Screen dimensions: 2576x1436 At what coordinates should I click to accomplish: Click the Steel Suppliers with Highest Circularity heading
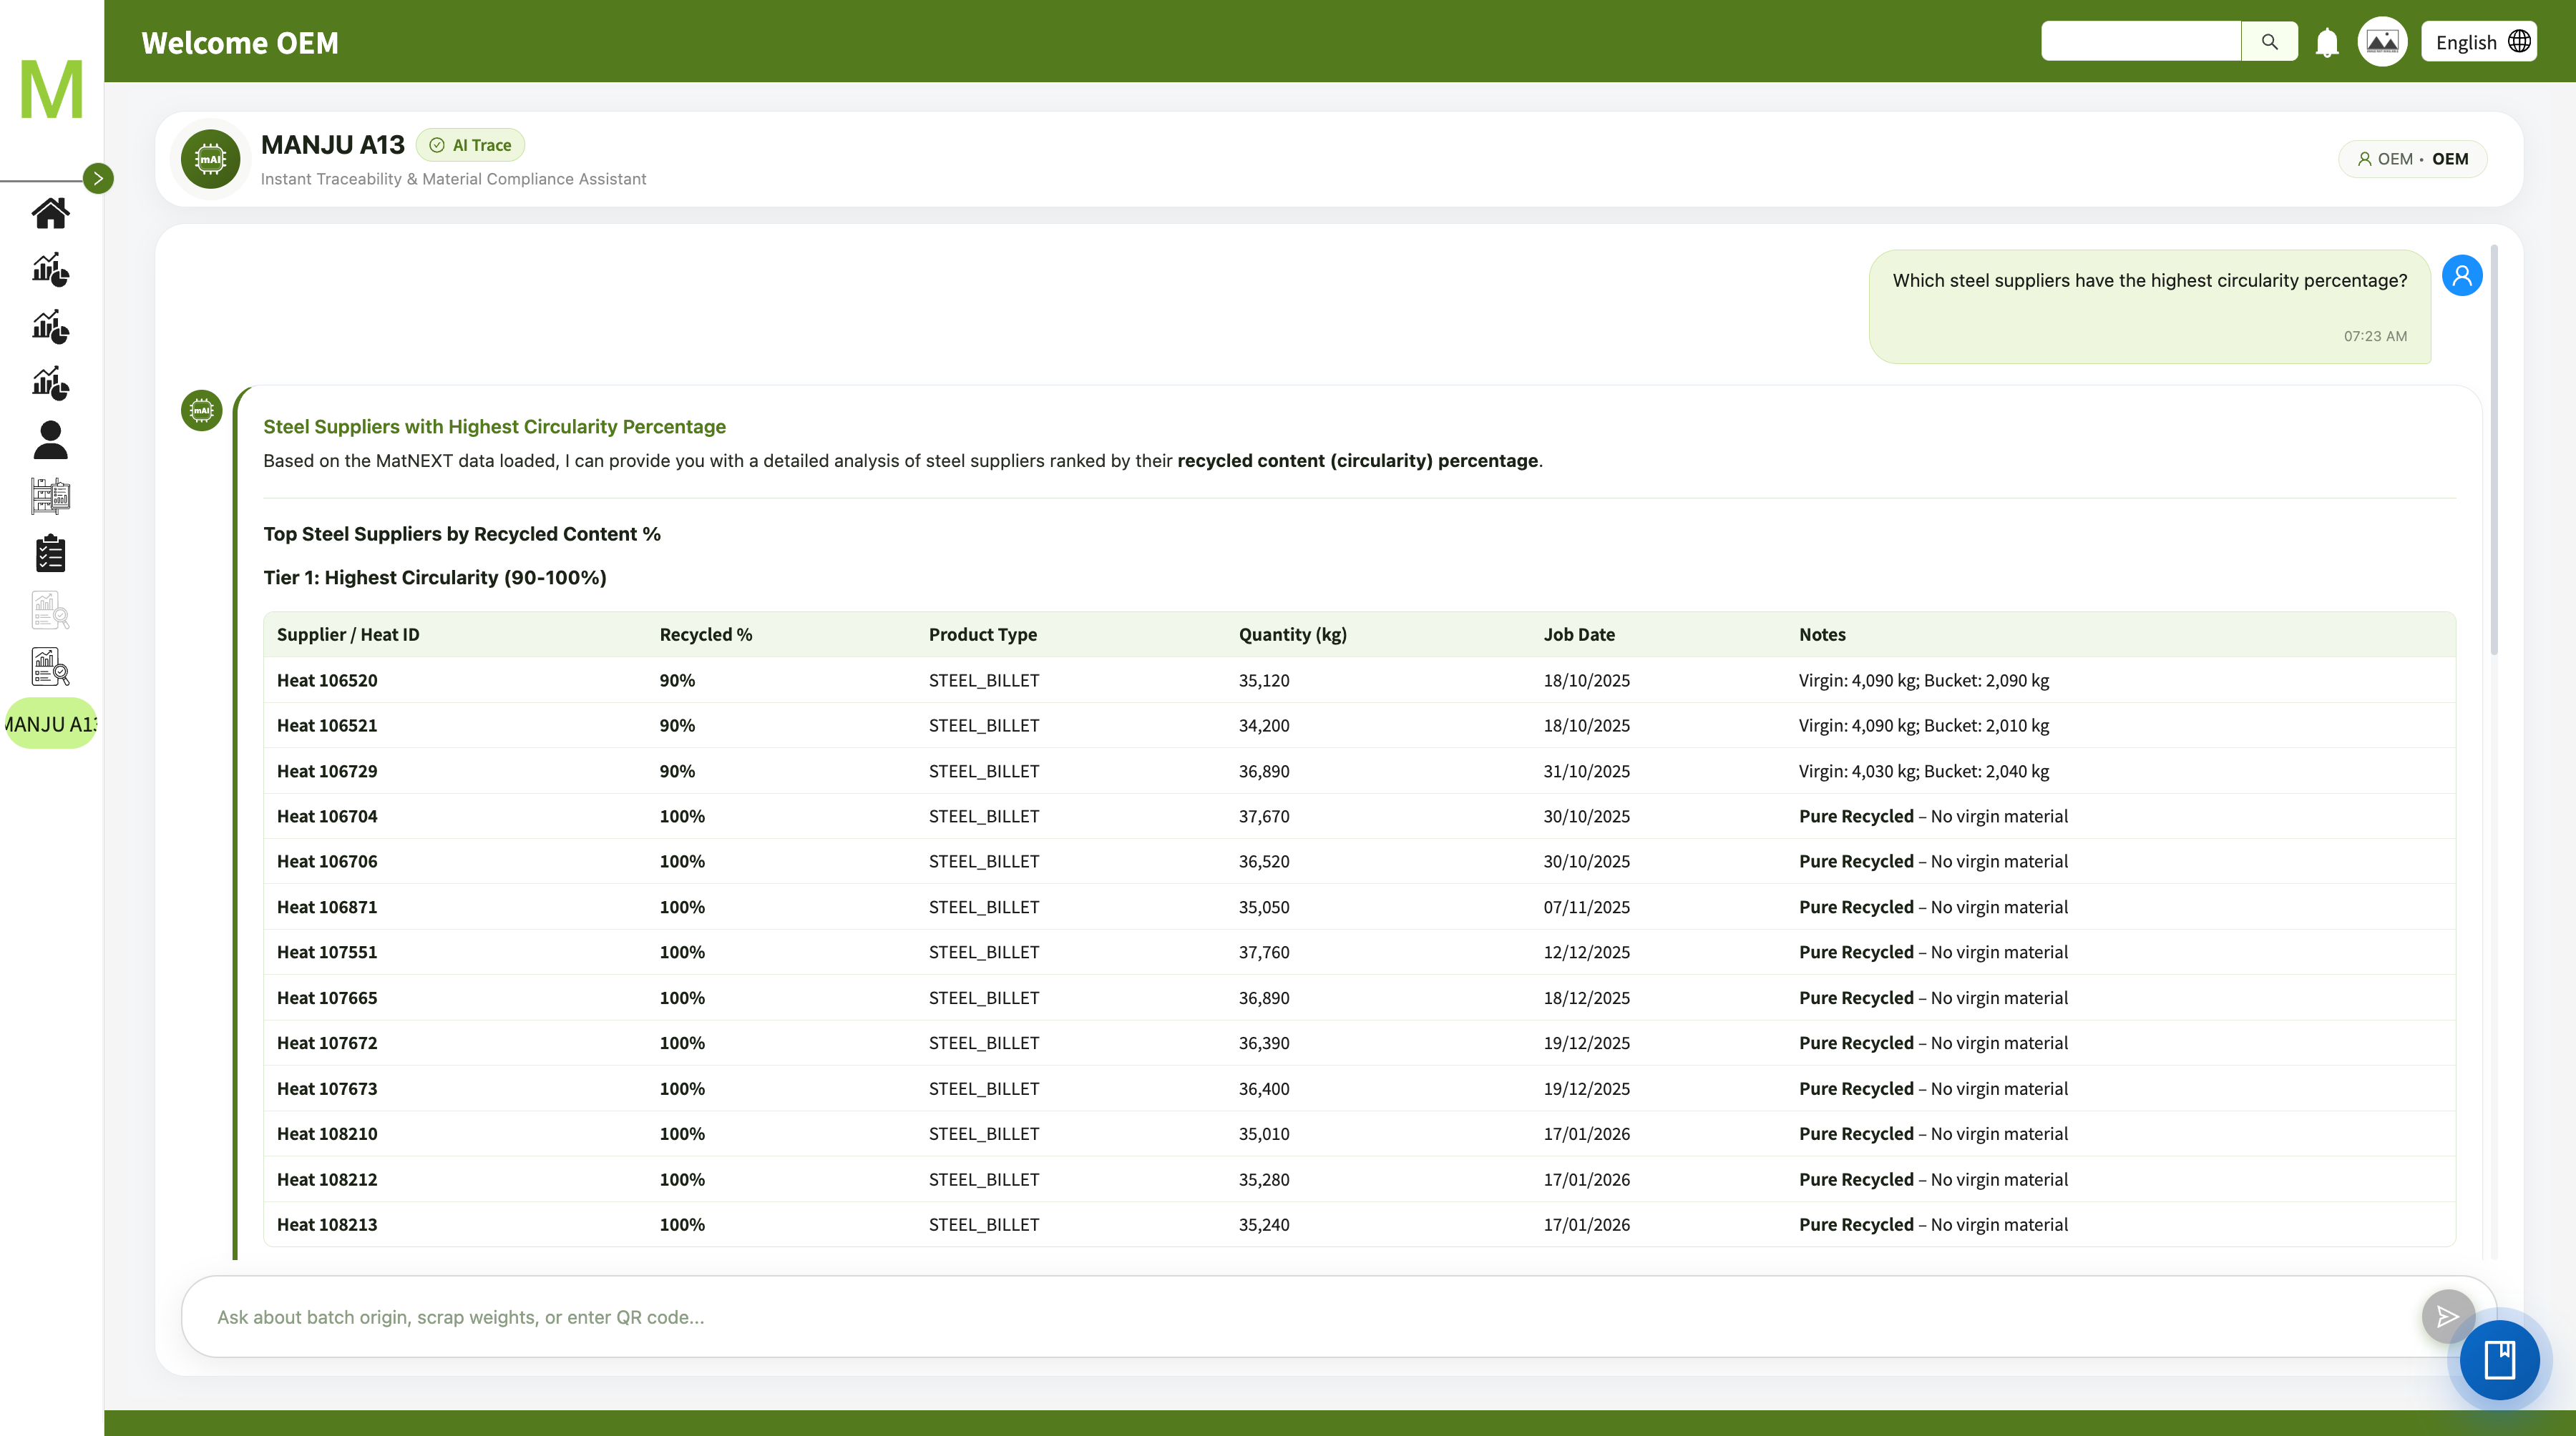pos(494,427)
